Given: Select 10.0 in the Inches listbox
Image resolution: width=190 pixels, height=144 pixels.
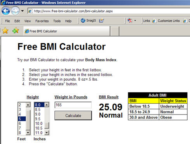Looking at the screenshot, I should (x=39, y=123).
